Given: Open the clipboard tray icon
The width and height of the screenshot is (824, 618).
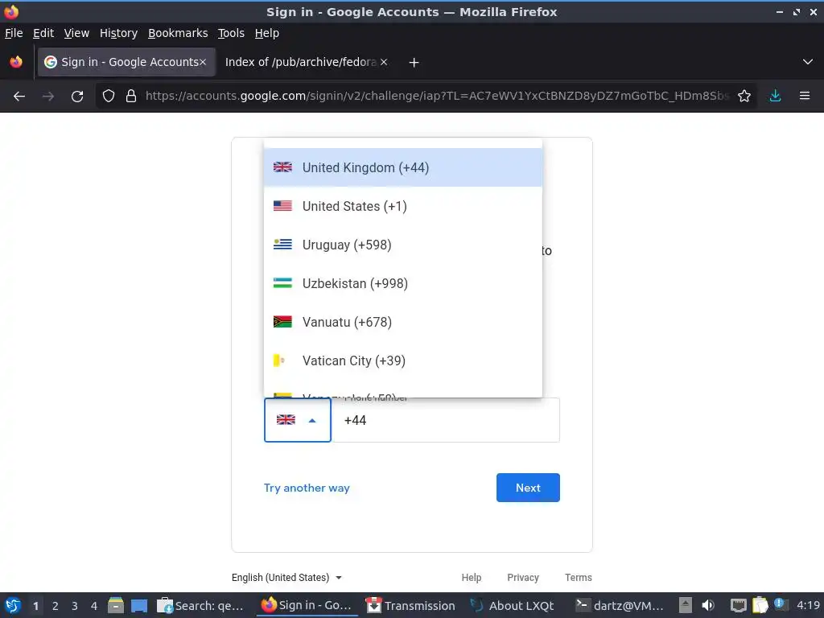Looking at the screenshot, I should tap(760, 605).
